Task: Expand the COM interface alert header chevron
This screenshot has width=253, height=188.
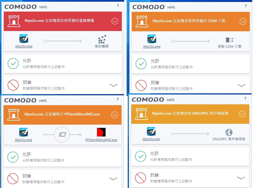Action: pyautogui.click(x=243, y=22)
